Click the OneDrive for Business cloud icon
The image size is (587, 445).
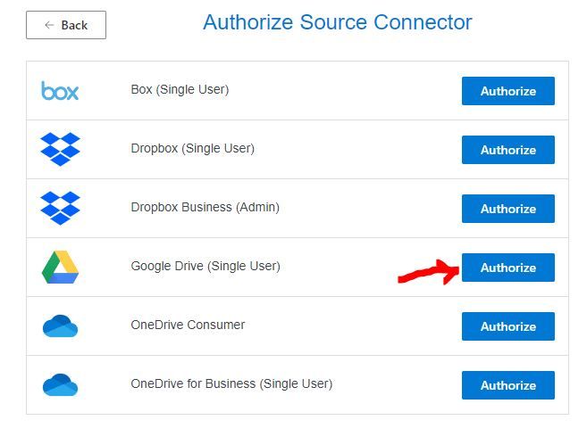60,385
